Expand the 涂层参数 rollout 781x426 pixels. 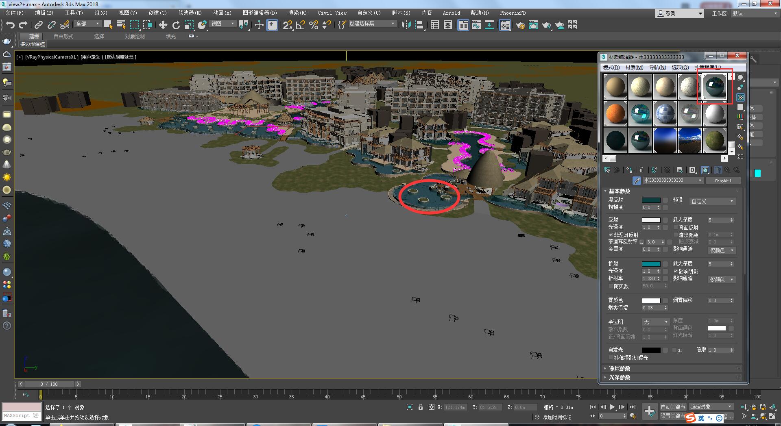(x=672, y=368)
